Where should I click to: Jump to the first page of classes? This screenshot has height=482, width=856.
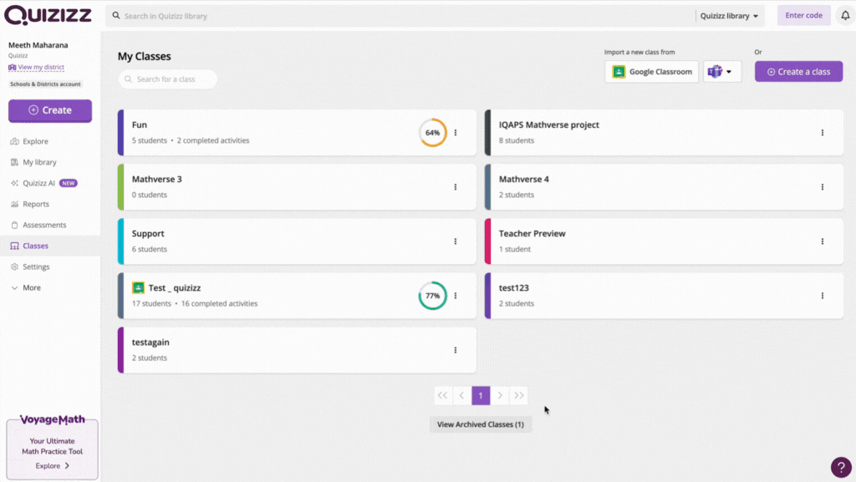point(443,395)
